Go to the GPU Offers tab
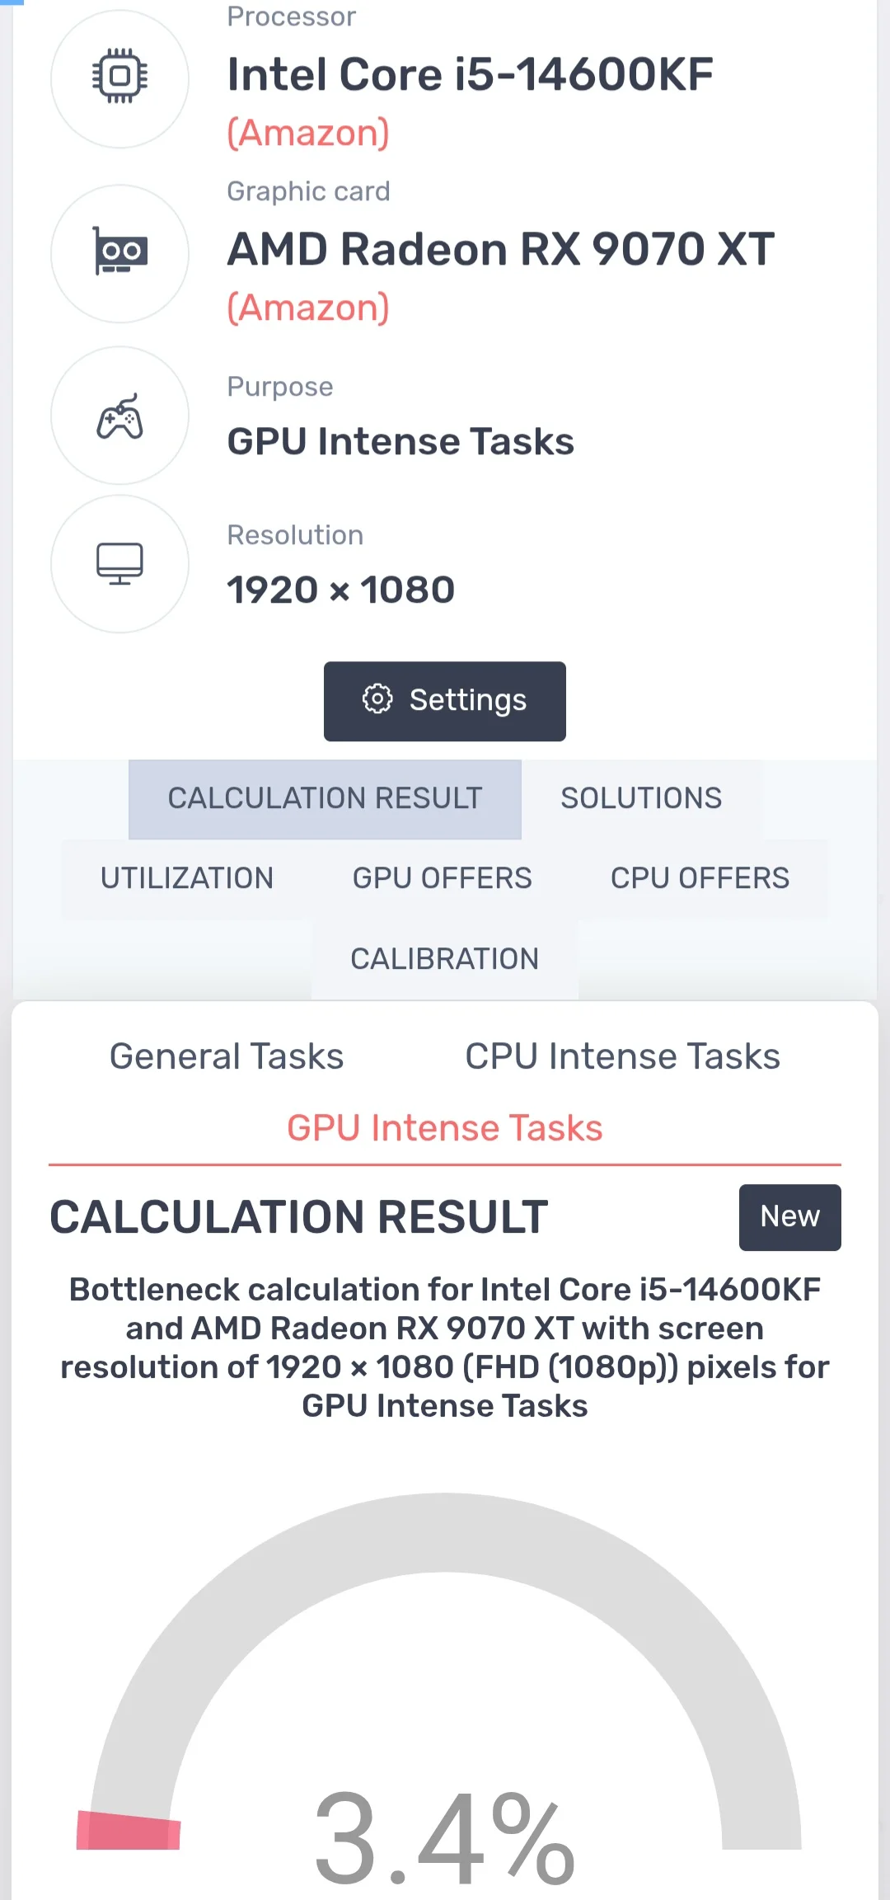Screen dimensions: 890x1900 point(443,878)
